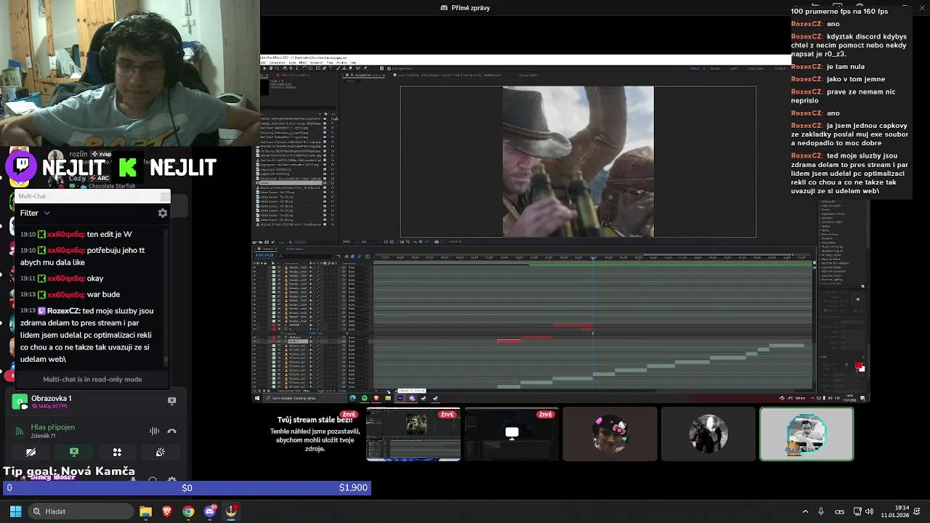Open File Explorer from taskbar
Viewport: 930px width, 523px height.
click(x=145, y=511)
